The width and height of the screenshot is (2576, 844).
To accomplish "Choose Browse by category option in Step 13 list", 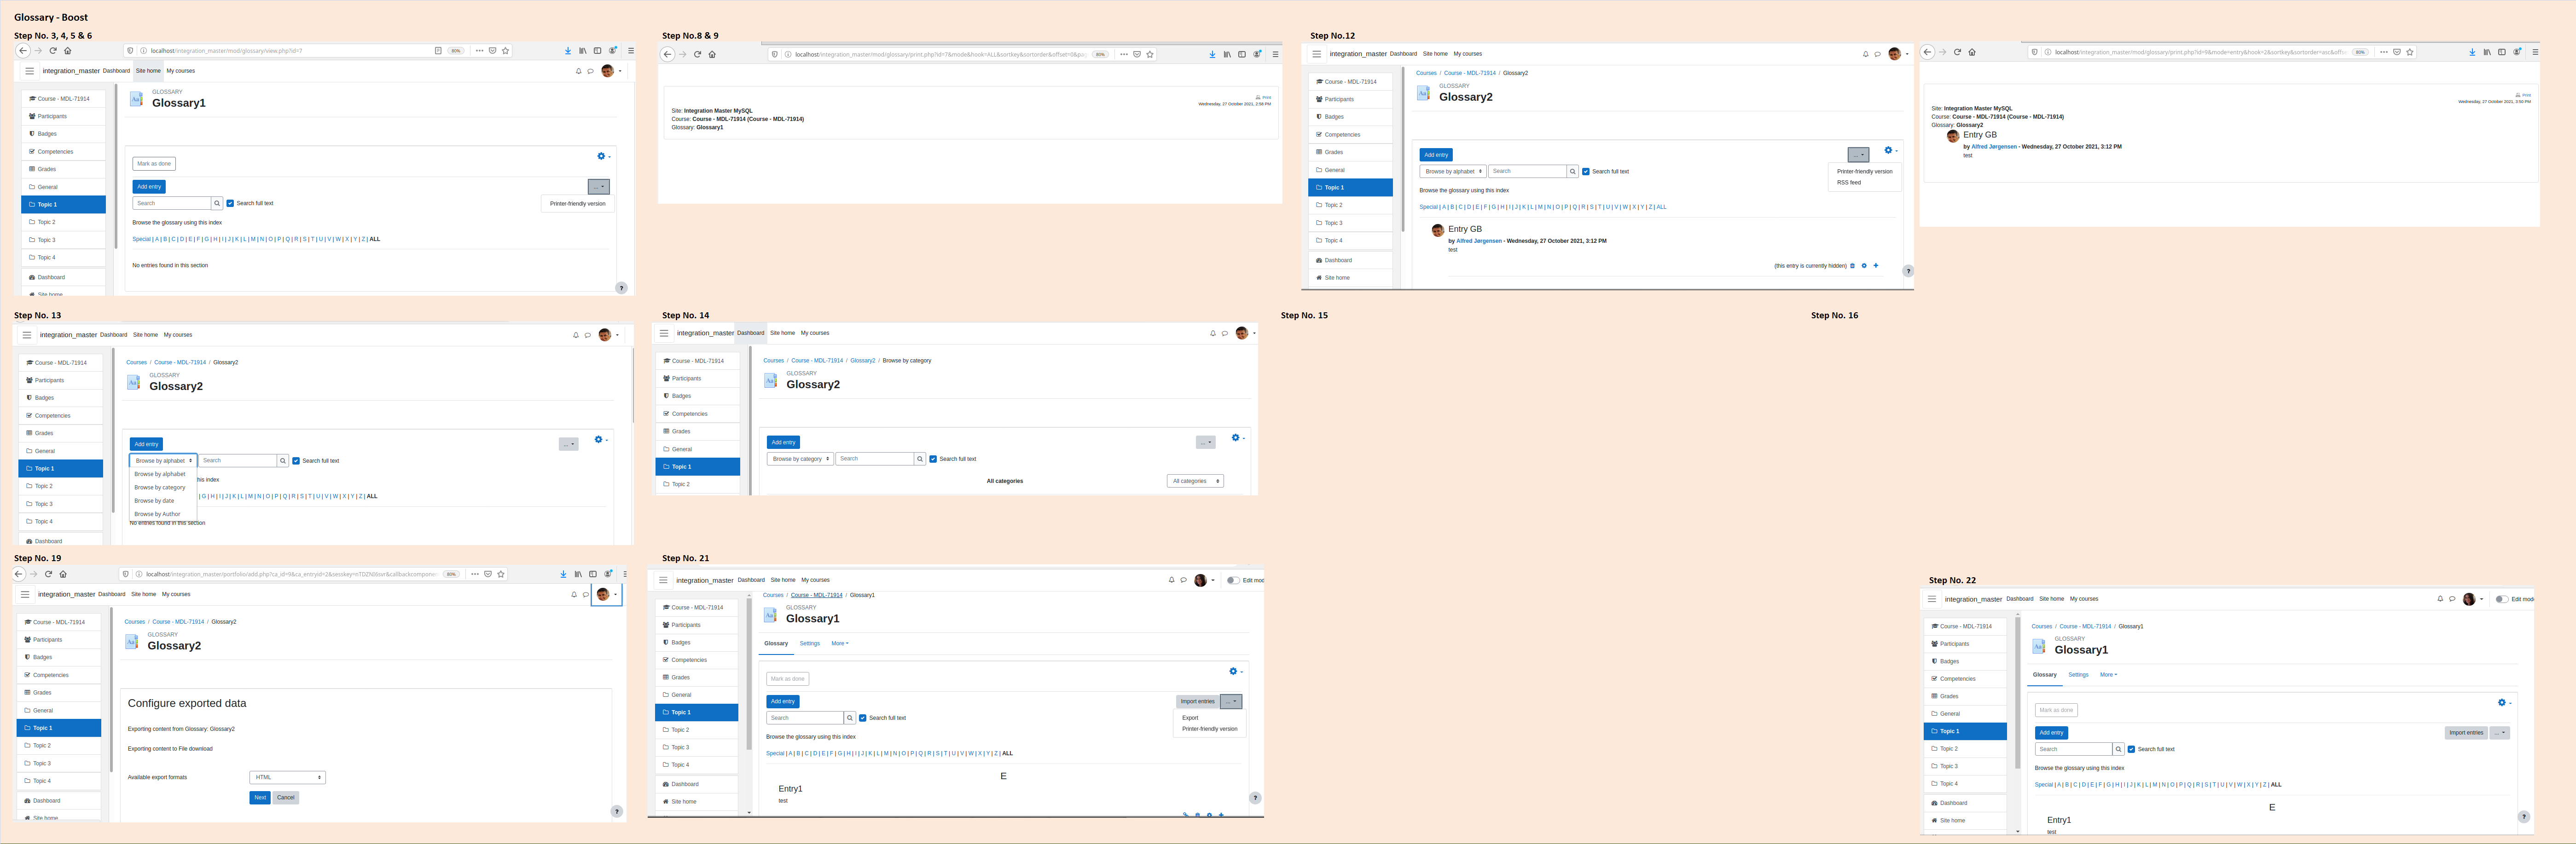I will (x=160, y=488).
